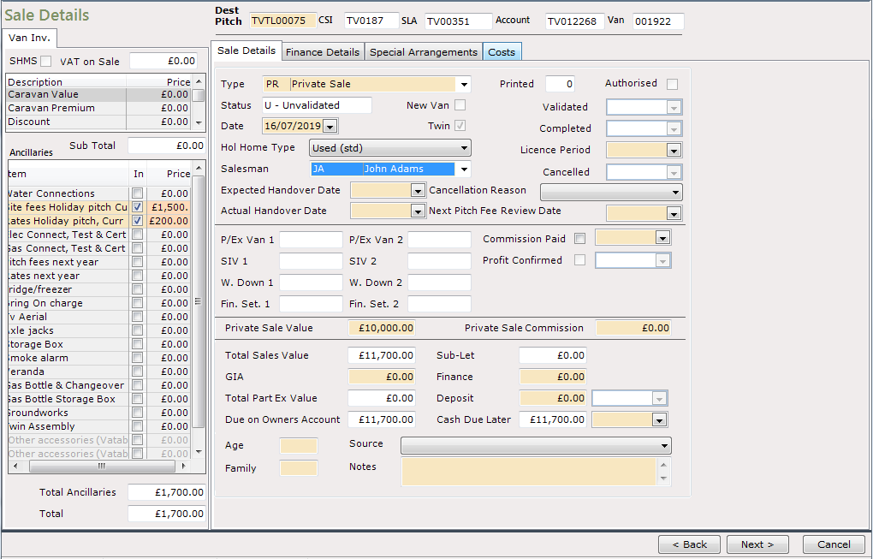This screenshot has height=559, width=873.
Task: Open Next Pitch Fee Review Date arrow
Action: [674, 214]
